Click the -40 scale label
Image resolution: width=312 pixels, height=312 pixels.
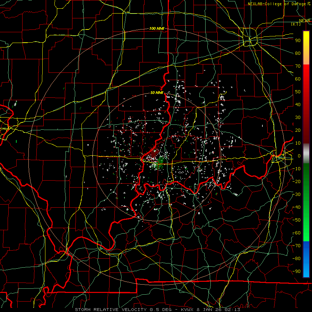pyautogui.click(x=296, y=207)
